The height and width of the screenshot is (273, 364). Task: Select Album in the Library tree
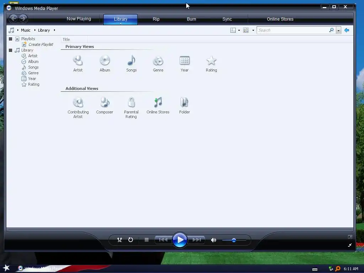pos(33,61)
